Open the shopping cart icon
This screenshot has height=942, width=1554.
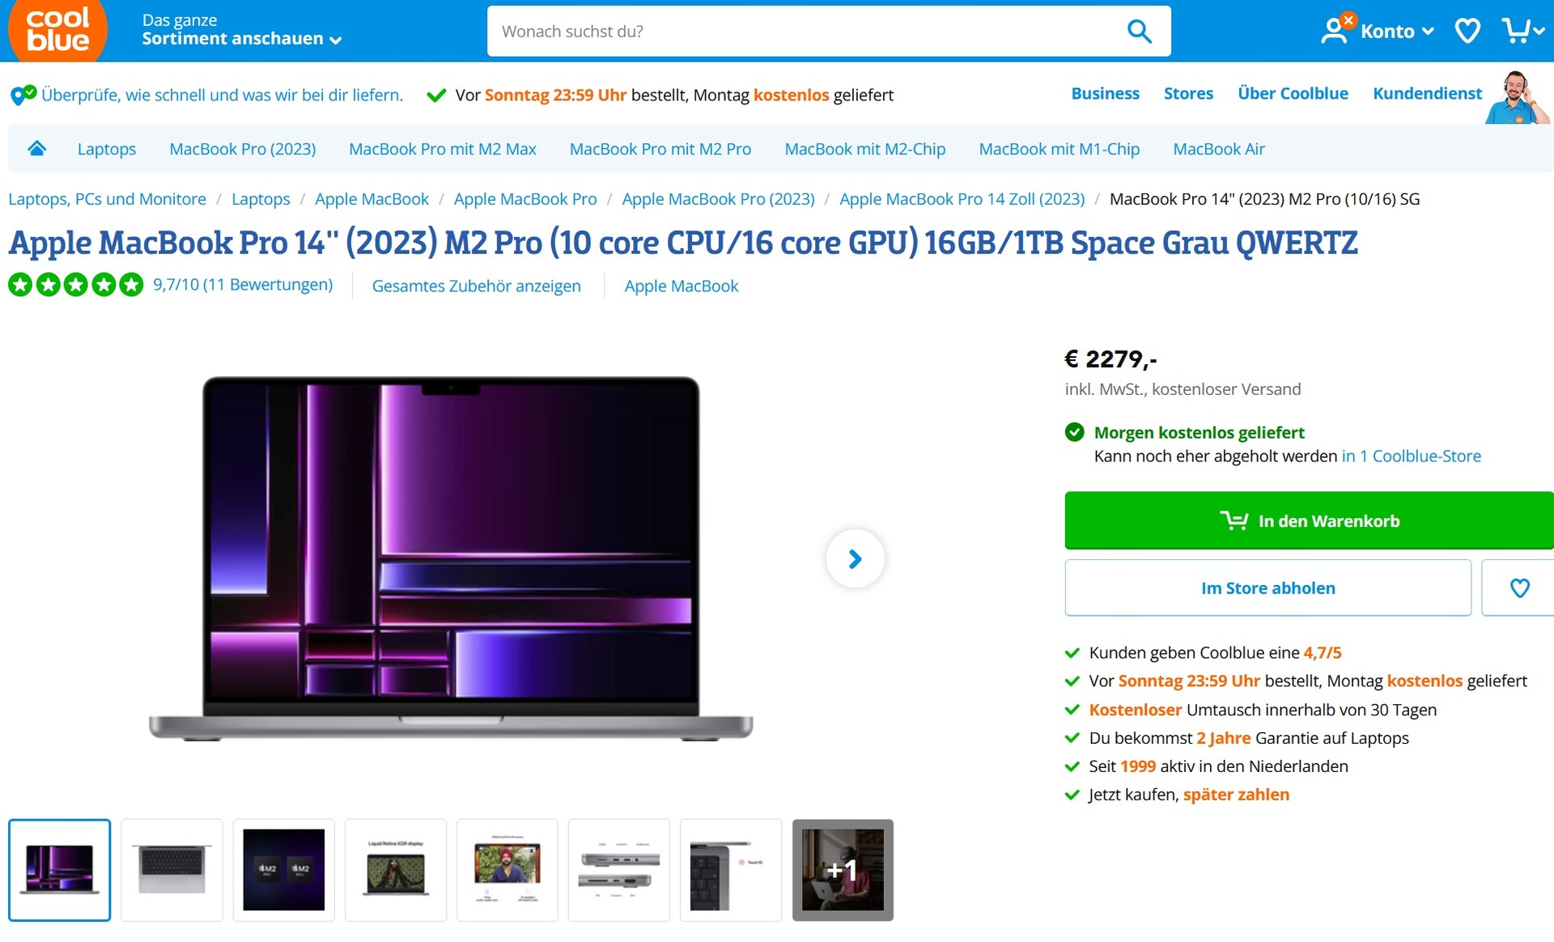coord(1515,31)
